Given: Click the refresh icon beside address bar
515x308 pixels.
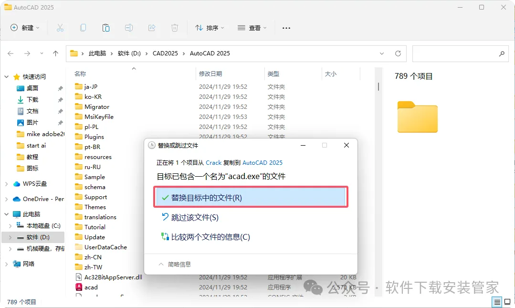Looking at the screenshot, I should 398,53.
